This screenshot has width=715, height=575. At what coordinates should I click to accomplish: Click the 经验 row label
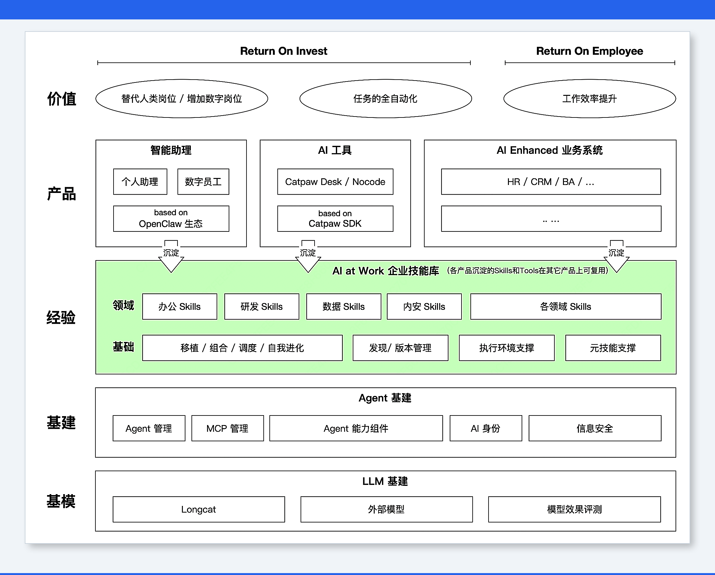tap(61, 317)
